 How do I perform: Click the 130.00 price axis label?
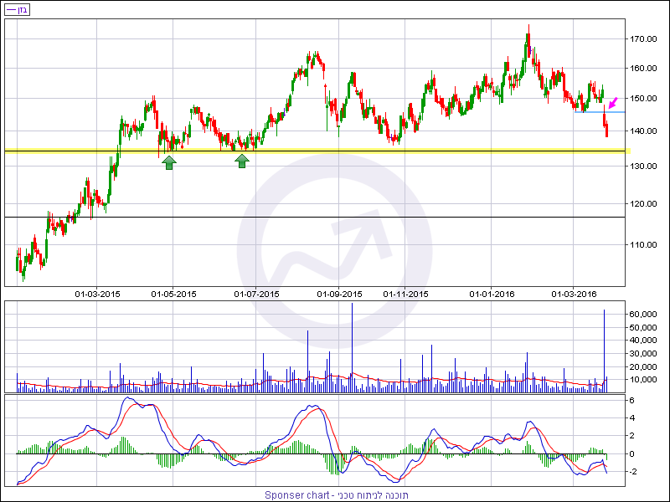pyautogui.click(x=644, y=166)
